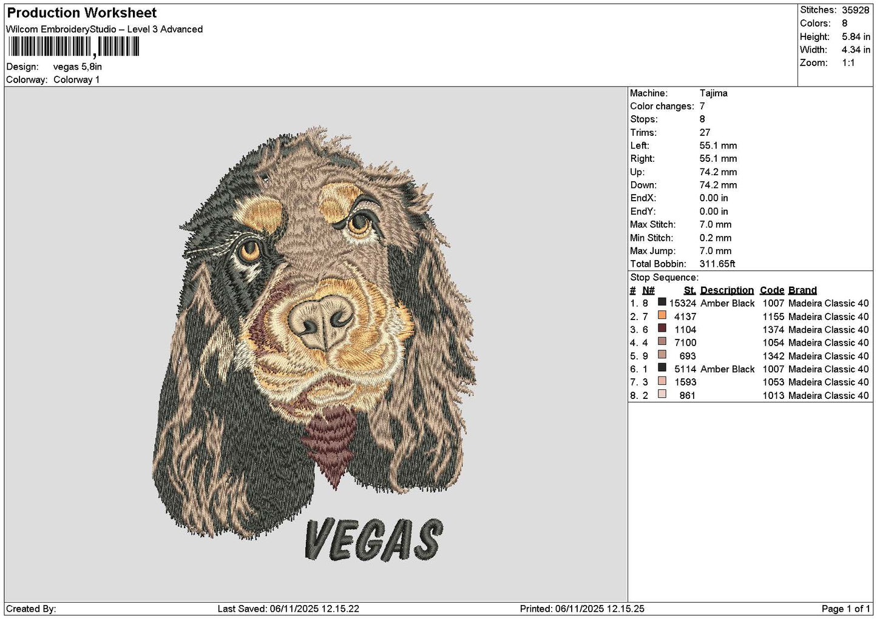
Task: Click the 'Created By:' footer label
Action: coord(31,609)
